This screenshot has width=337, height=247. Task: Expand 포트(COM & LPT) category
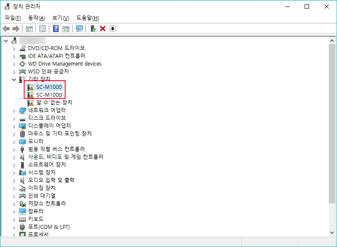pyautogui.click(x=14, y=228)
